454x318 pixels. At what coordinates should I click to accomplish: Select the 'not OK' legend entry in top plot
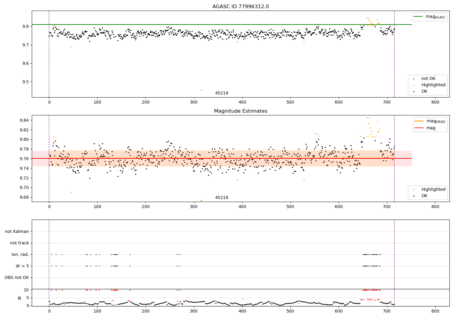428,79
